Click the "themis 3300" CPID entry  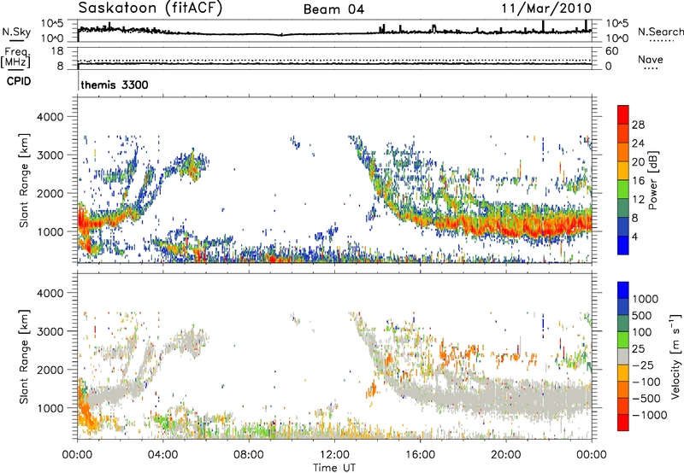coord(115,85)
